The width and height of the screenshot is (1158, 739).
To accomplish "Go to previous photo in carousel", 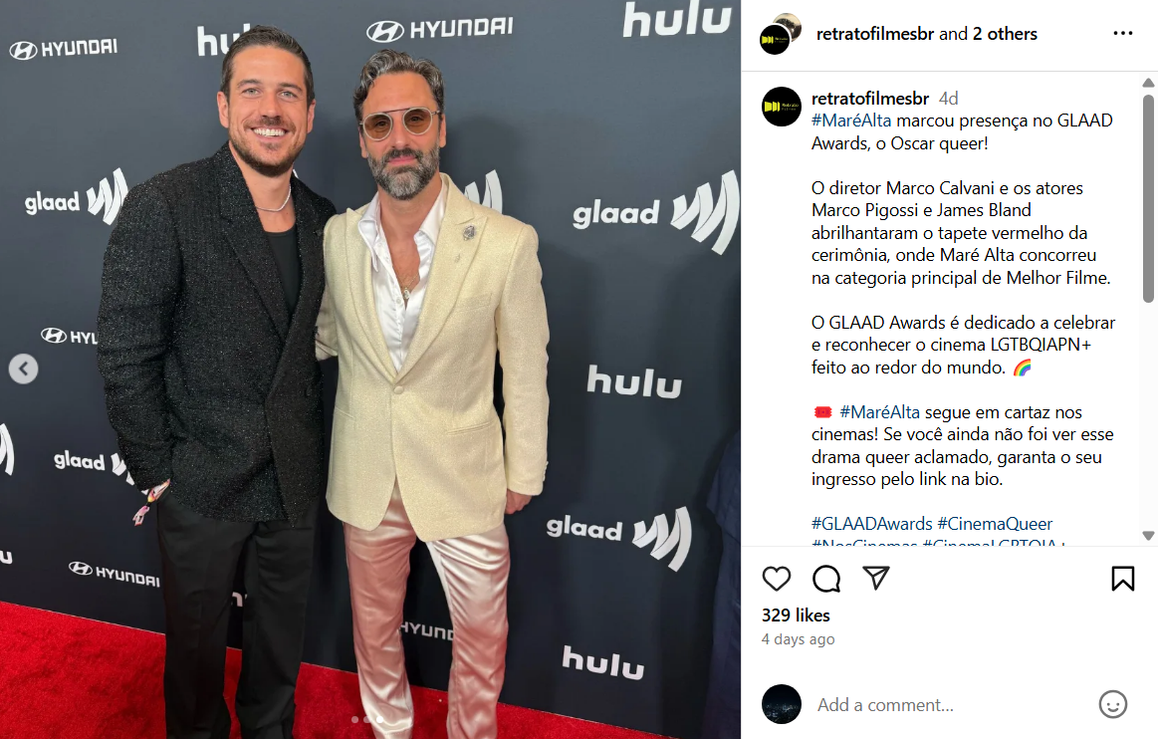I will (24, 369).
